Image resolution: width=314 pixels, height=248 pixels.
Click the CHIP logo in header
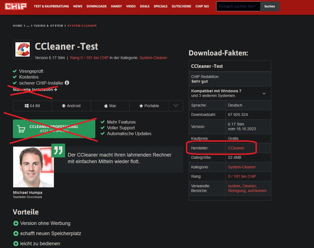[x=16, y=6]
